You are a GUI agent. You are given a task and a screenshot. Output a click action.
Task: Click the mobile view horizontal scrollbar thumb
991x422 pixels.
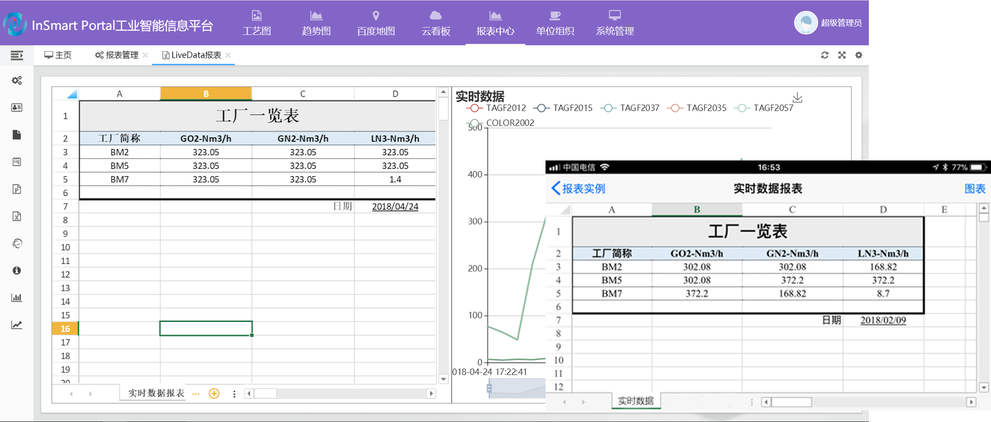(791, 402)
